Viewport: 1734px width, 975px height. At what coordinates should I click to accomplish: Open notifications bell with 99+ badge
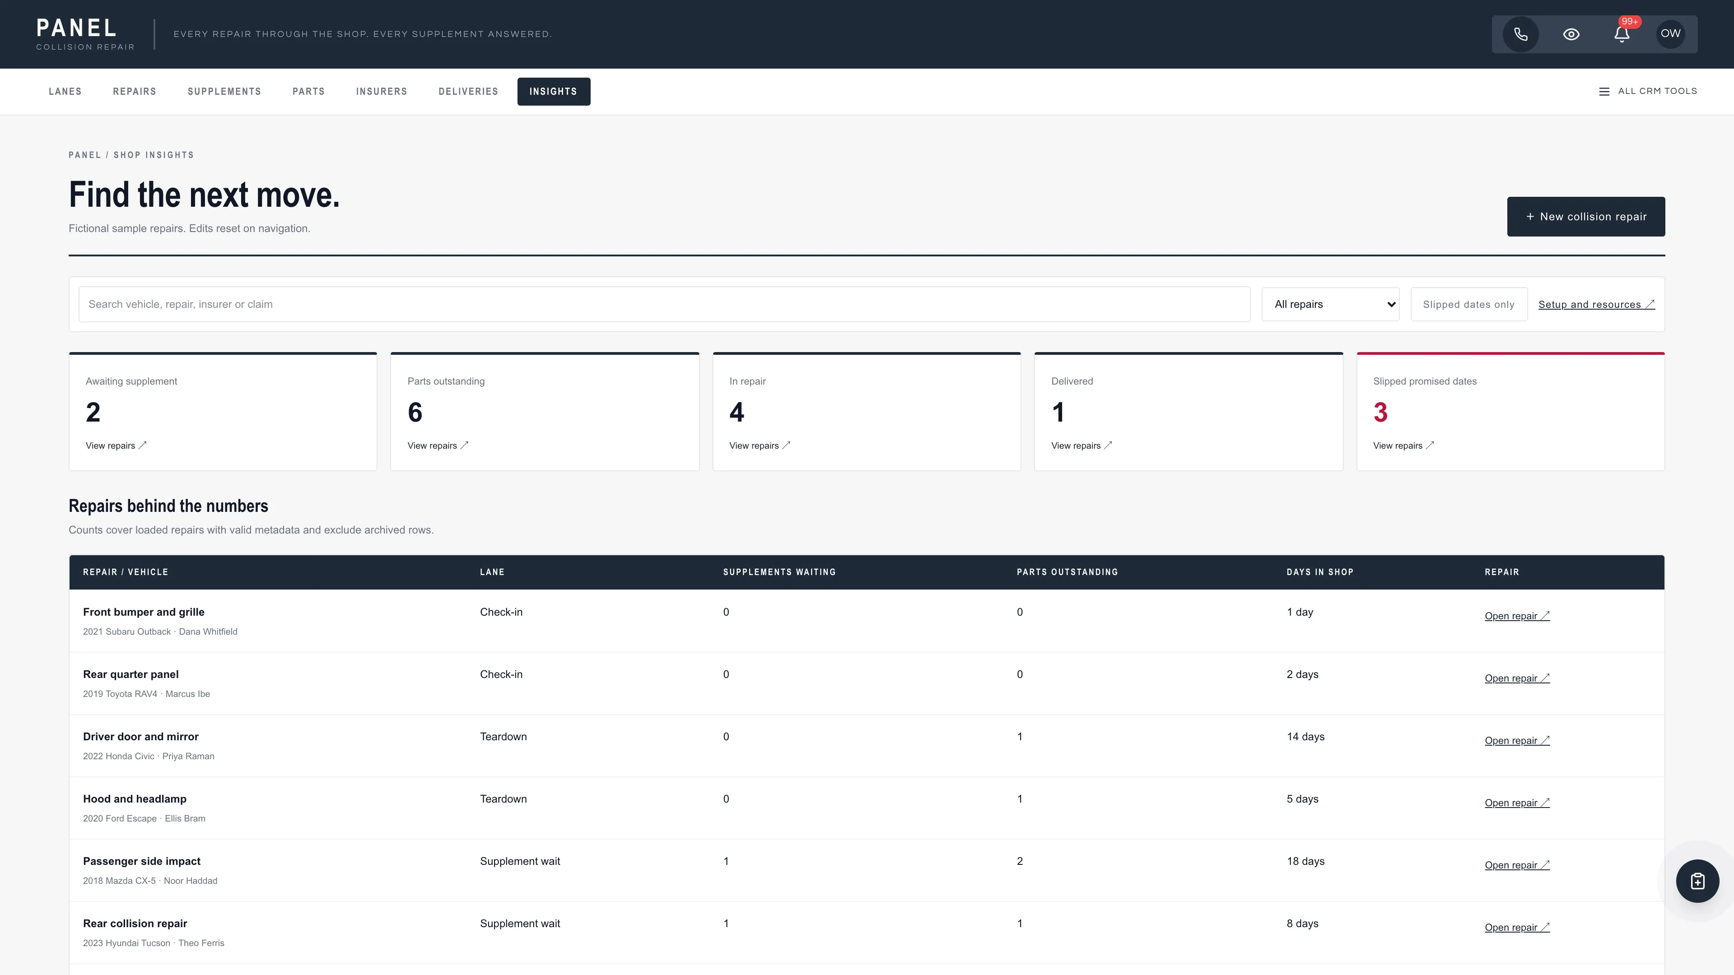[1622, 34]
